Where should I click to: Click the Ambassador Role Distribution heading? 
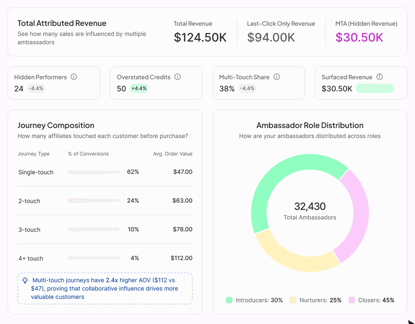click(x=310, y=125)
